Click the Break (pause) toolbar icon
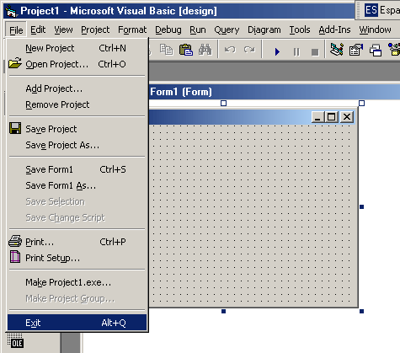The width and height of the screenshot is (400, 353). click(x=296, y=51)
